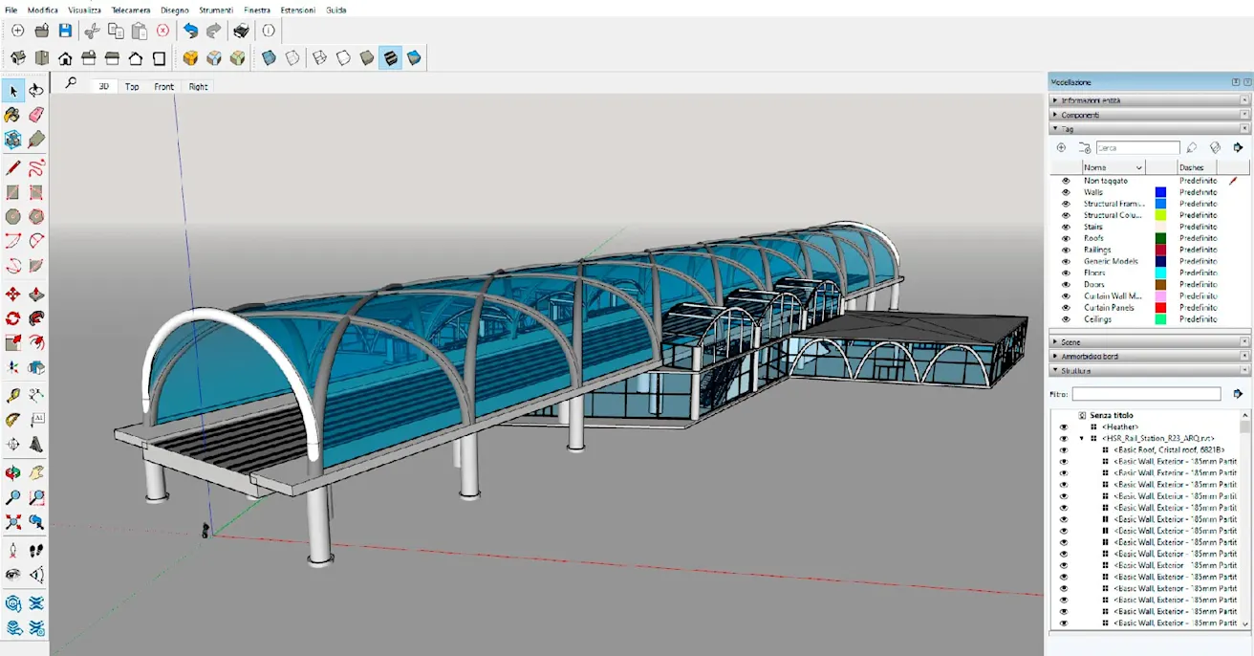Click Add Tag plus icon in Tag panel
This screenshot has width=1254, height=656.
coord(1061,148)
